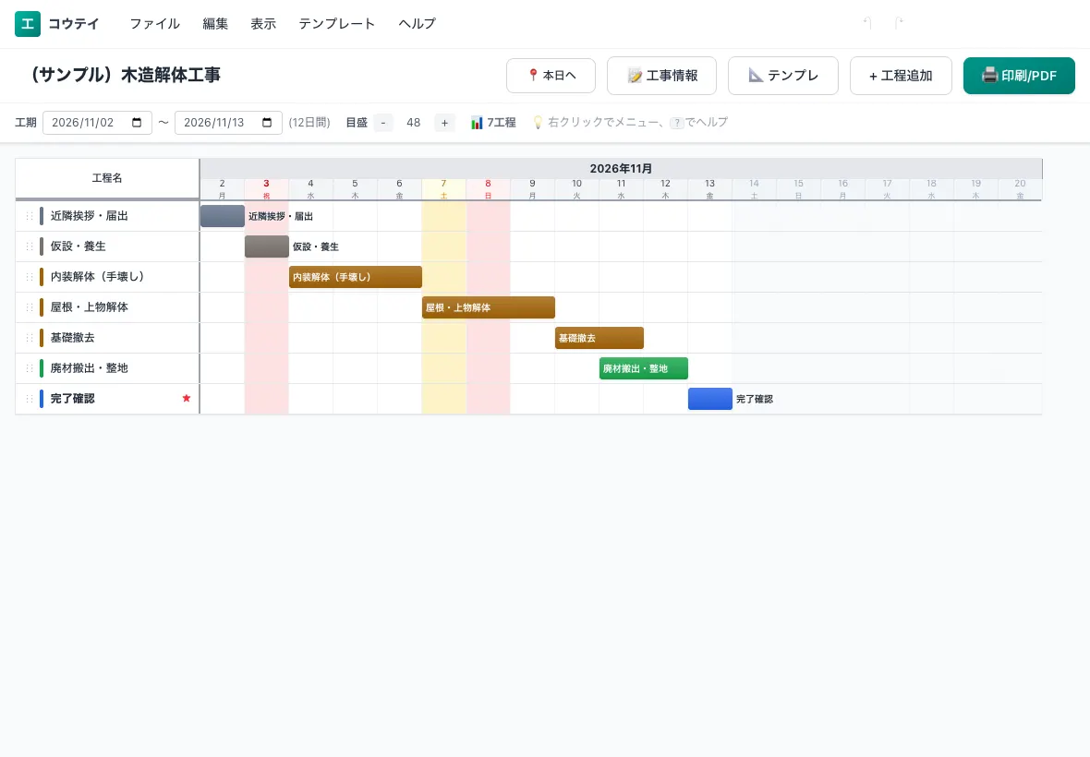Open 工事情報 dialog

click(661, 75)
